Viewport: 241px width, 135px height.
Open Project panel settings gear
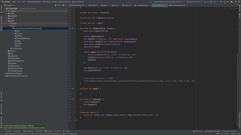(x=63, y=5)
